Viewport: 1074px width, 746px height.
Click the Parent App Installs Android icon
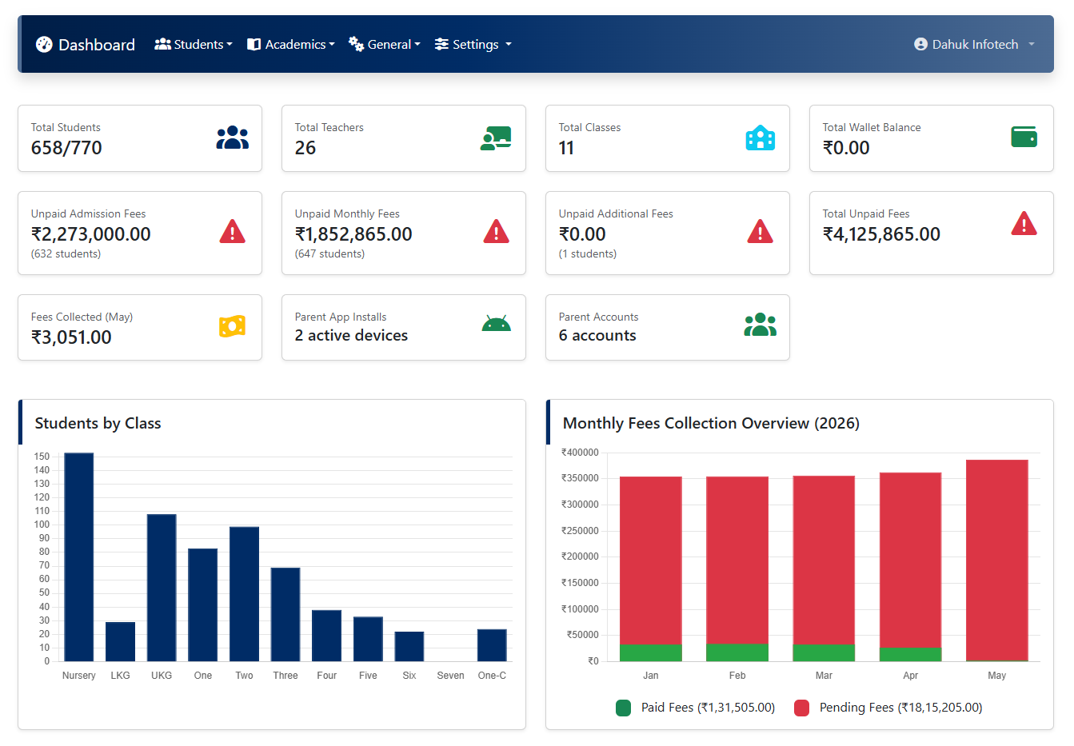pos(496,323)
